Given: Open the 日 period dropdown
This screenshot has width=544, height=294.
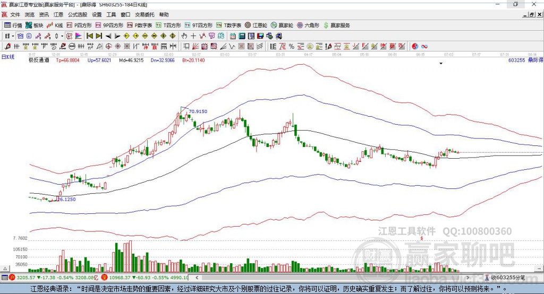Looking at the screenshot, I should [10, 36].
